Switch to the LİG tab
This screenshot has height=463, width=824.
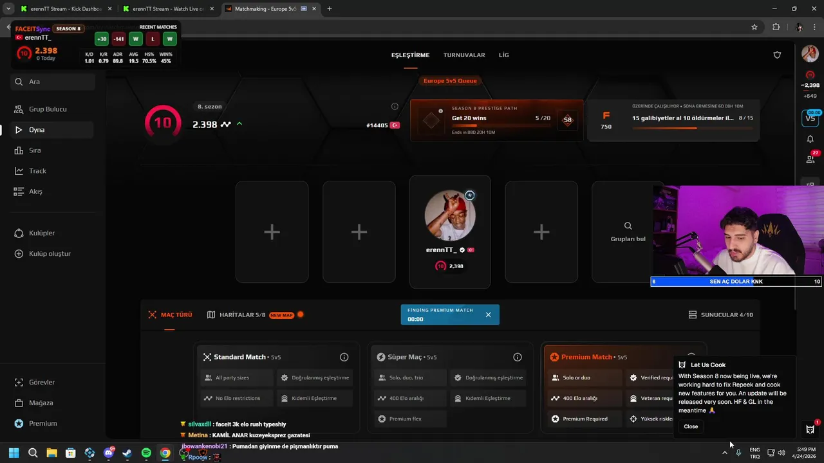504,55
